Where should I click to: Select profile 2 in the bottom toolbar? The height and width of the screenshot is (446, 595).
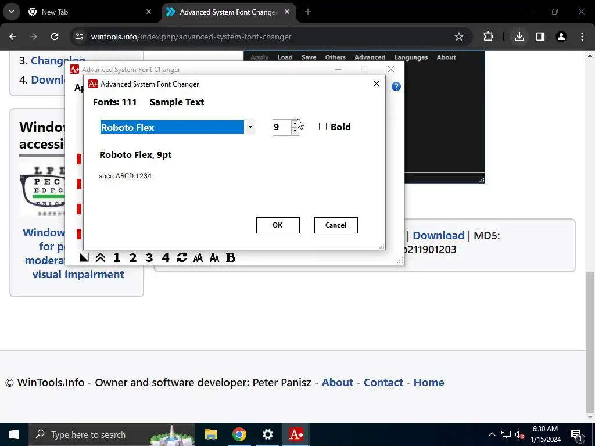click(x=133, y=257)
